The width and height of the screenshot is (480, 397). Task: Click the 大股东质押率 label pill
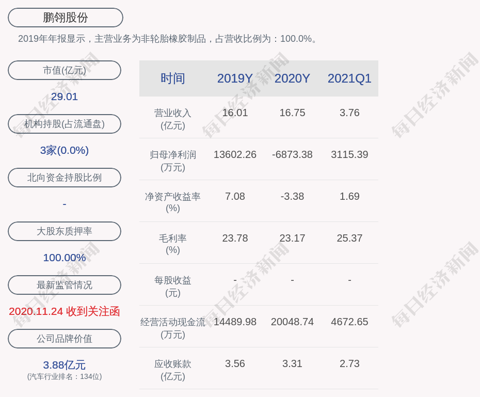[65, 231]
